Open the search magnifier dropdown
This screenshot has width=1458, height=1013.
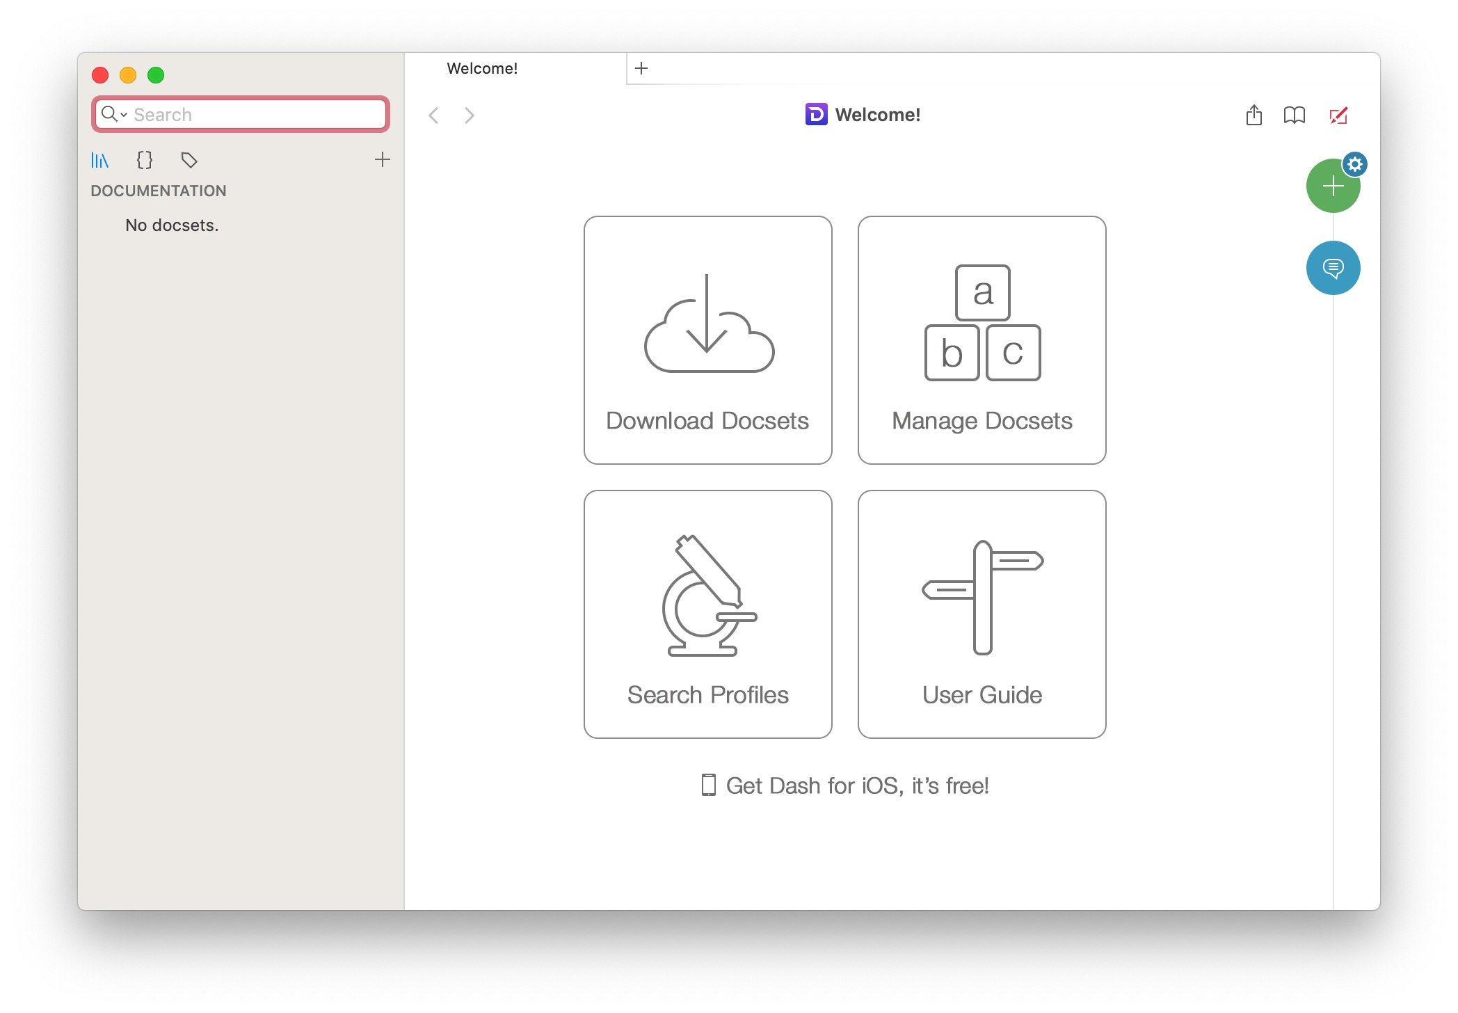click(114, 114)
